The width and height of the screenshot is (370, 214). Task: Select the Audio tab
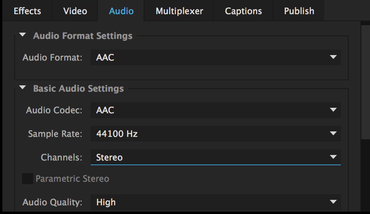(121, 11)
